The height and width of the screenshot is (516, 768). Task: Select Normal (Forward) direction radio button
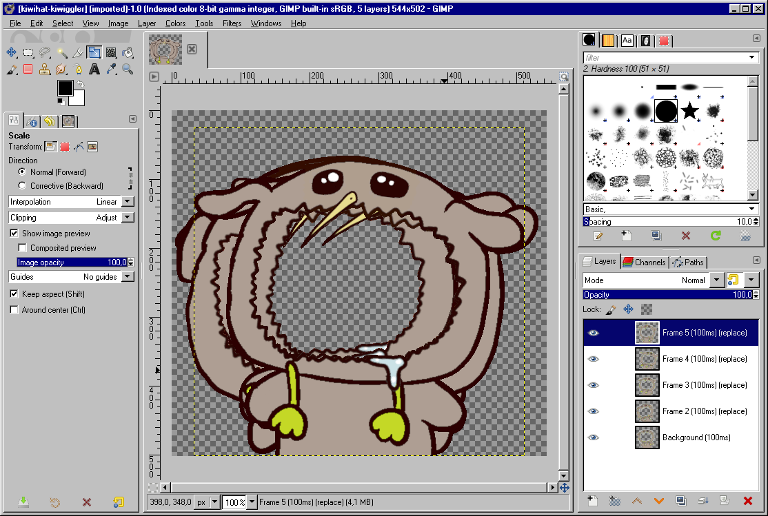[22, 172]
